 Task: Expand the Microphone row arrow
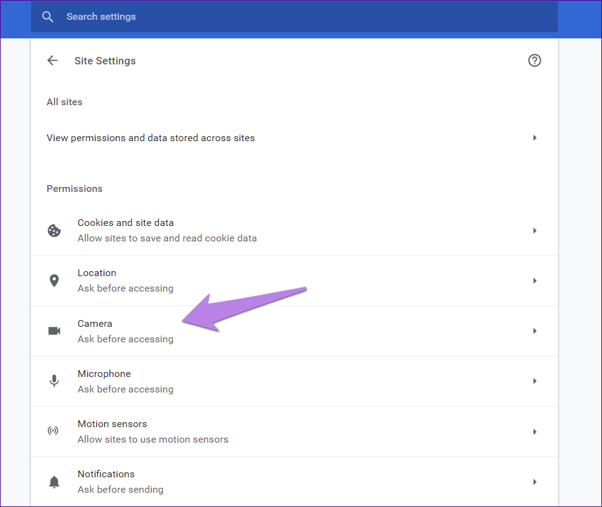(534, 381)
